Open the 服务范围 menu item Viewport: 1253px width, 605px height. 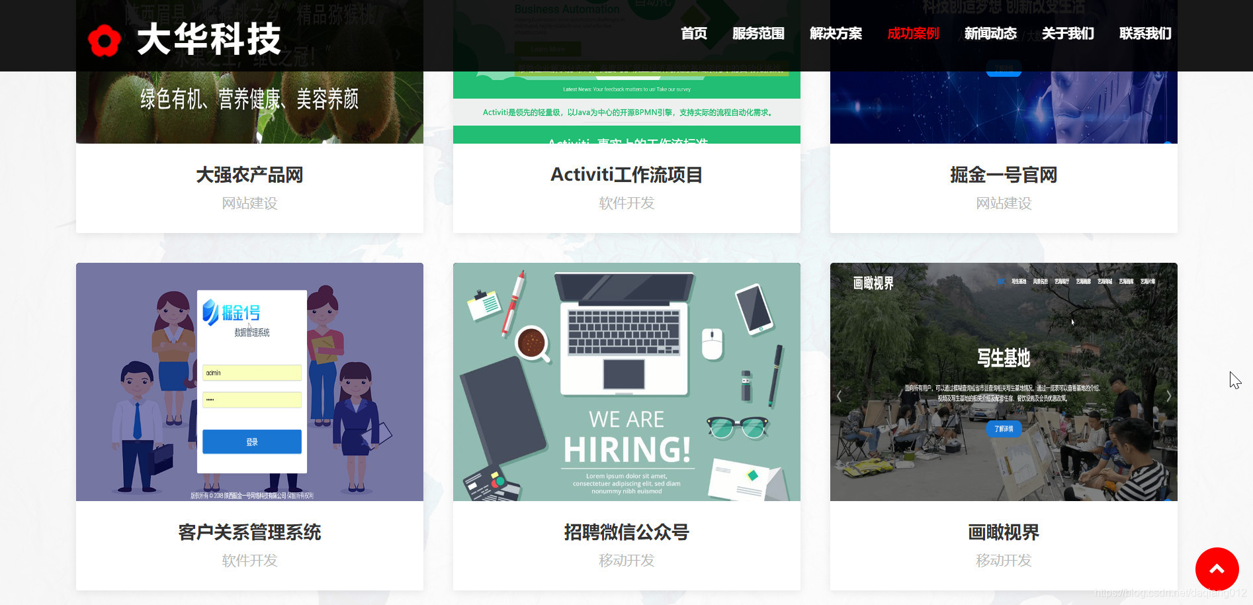pos(758,34)
